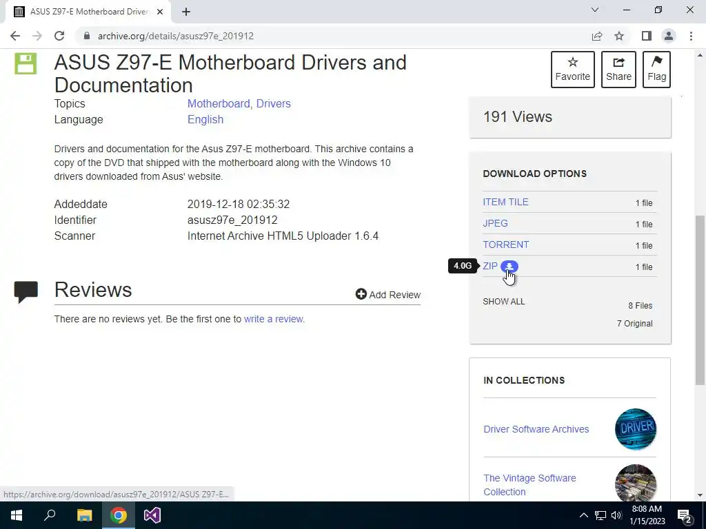Click the blue ZIP download icon
Image resolution: width=706 pixels, height=529 pixels.
(510, 267)
